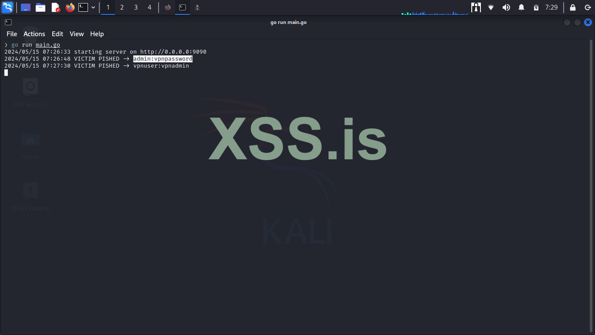Expand the terminal launcher dropdown arrow
Screen dimensions: 595x335
click(x=93, y=7)
